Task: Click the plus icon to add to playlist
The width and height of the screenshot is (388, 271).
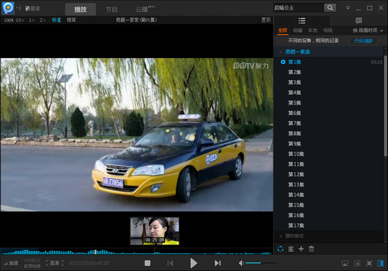Action: tap(301, 249)
